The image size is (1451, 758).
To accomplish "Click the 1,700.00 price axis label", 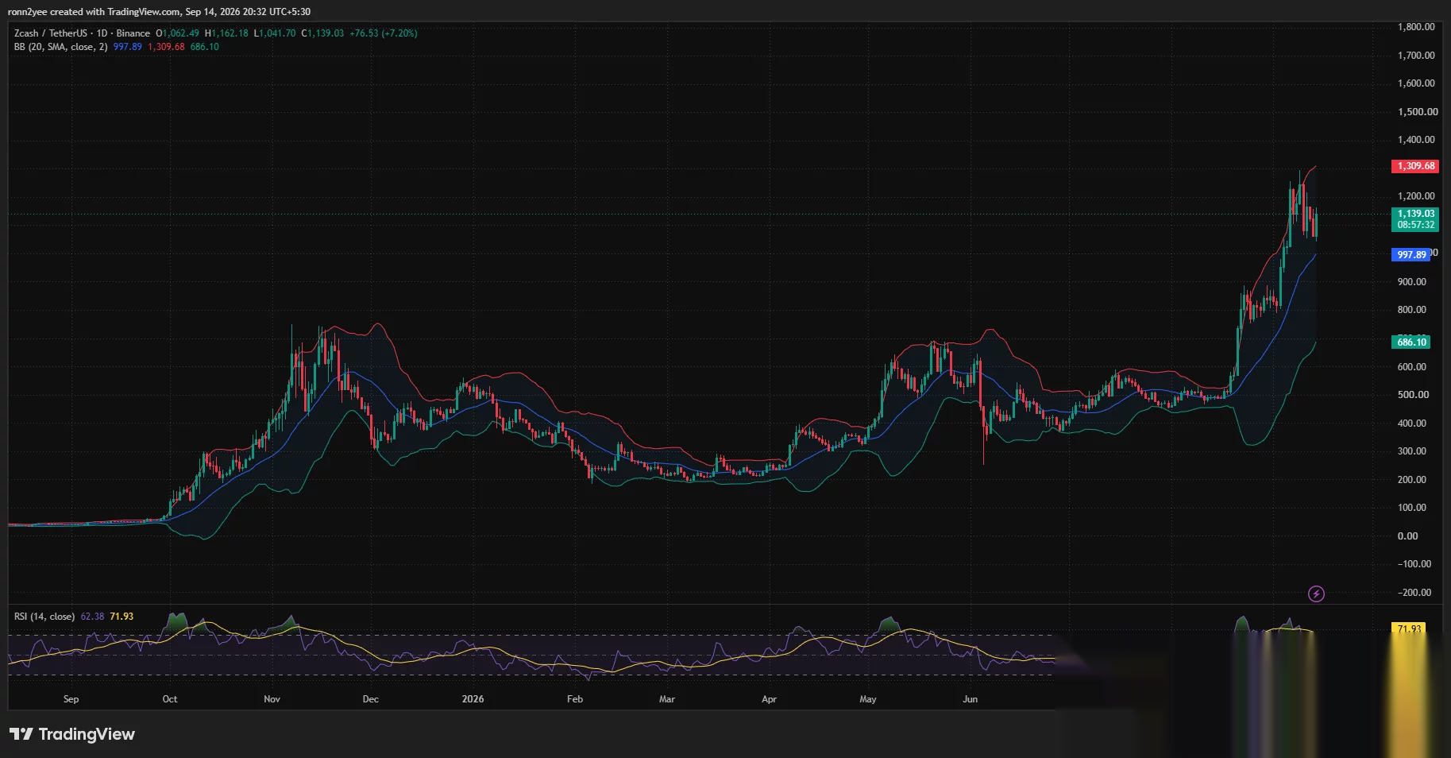I will [x=1416, y=56].
